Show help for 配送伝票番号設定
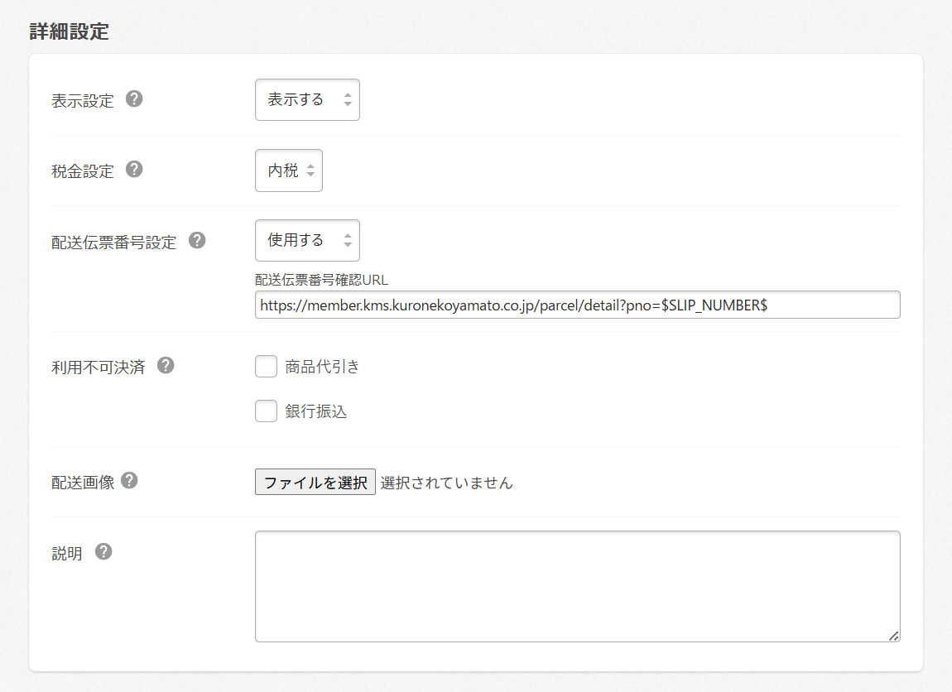 click(x=197, y=240)
